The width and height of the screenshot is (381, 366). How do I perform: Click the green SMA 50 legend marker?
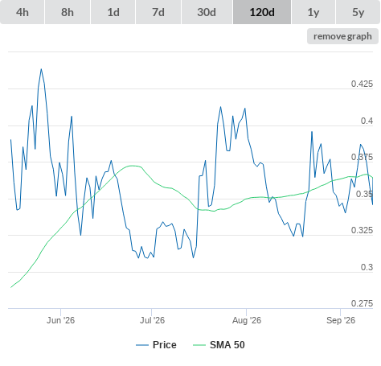pyautogui.click(x=199, y=345)
